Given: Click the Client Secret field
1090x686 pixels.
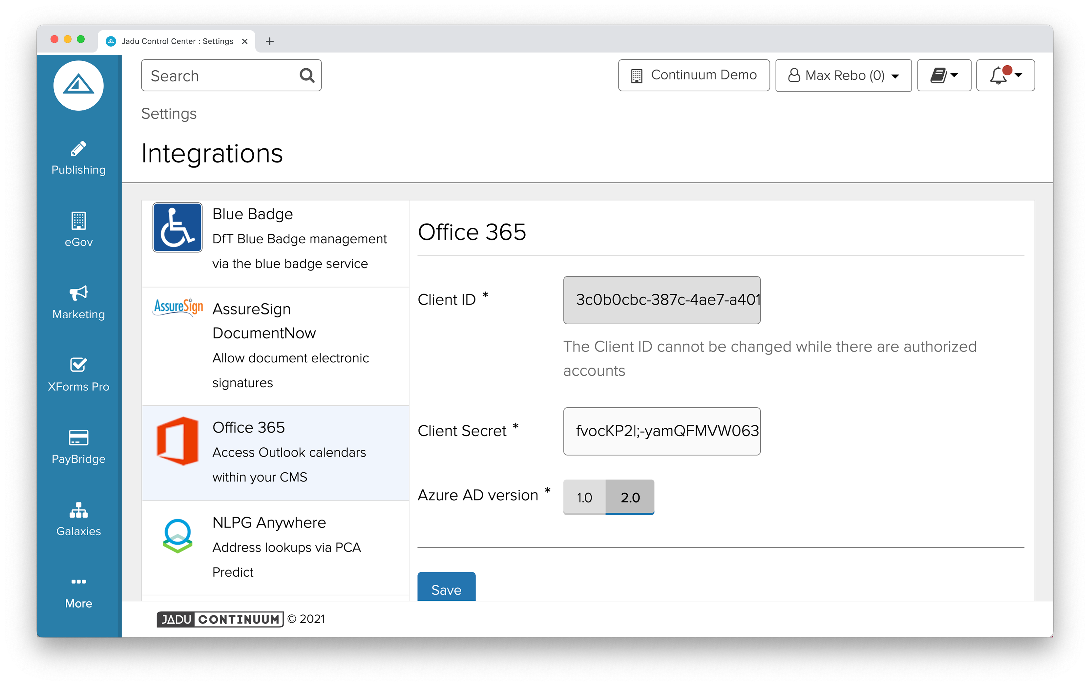Looking at the screenshot, I should 661,431.
